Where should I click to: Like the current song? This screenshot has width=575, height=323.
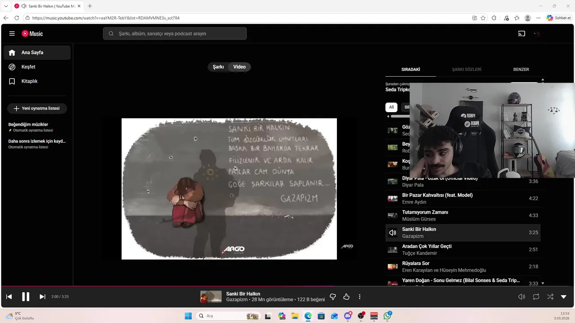point(346,297)
